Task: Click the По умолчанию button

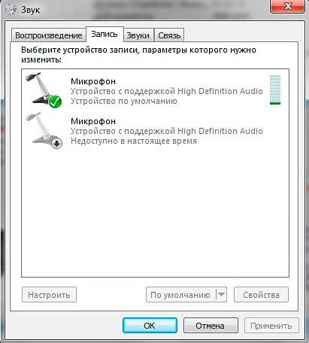Action: 180,295
